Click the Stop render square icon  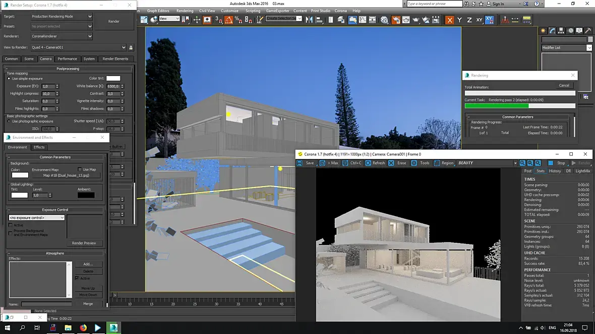(551, 163)
